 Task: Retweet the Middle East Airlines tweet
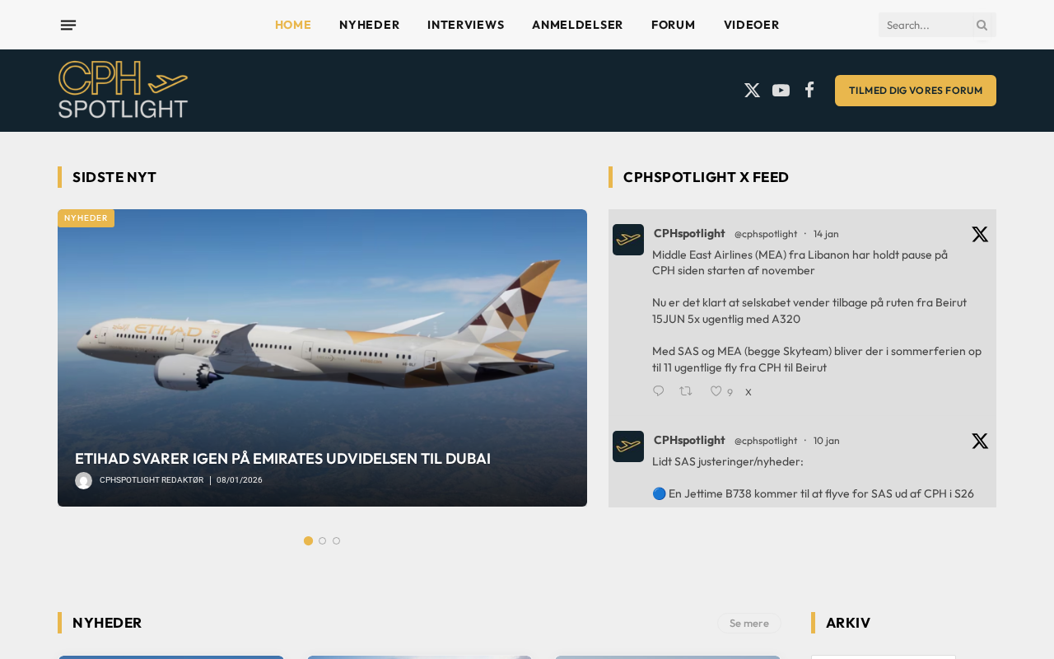(x=685, y=391)
